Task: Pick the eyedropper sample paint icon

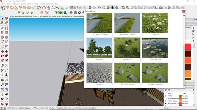Action: [x=194, y=38]
